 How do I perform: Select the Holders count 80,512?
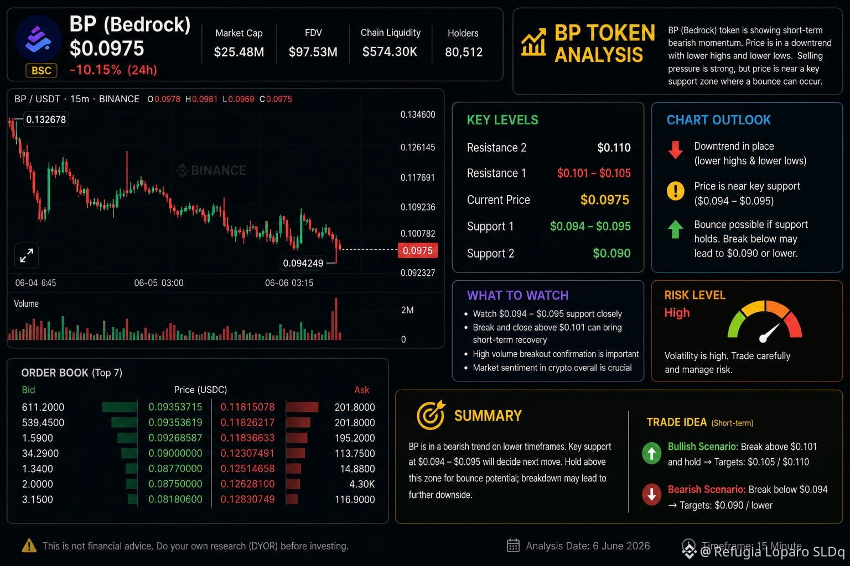pos(464,52)
